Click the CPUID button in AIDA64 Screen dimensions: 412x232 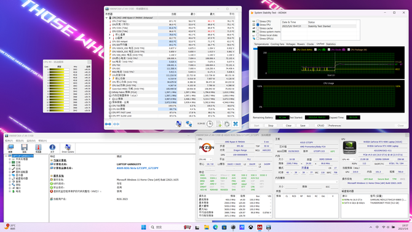click(x=320, y=126)
